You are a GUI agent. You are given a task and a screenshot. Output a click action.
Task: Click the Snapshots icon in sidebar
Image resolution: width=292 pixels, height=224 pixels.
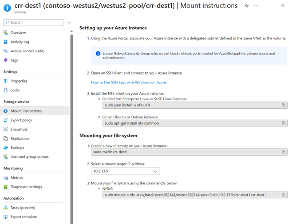tap(6, 129)
